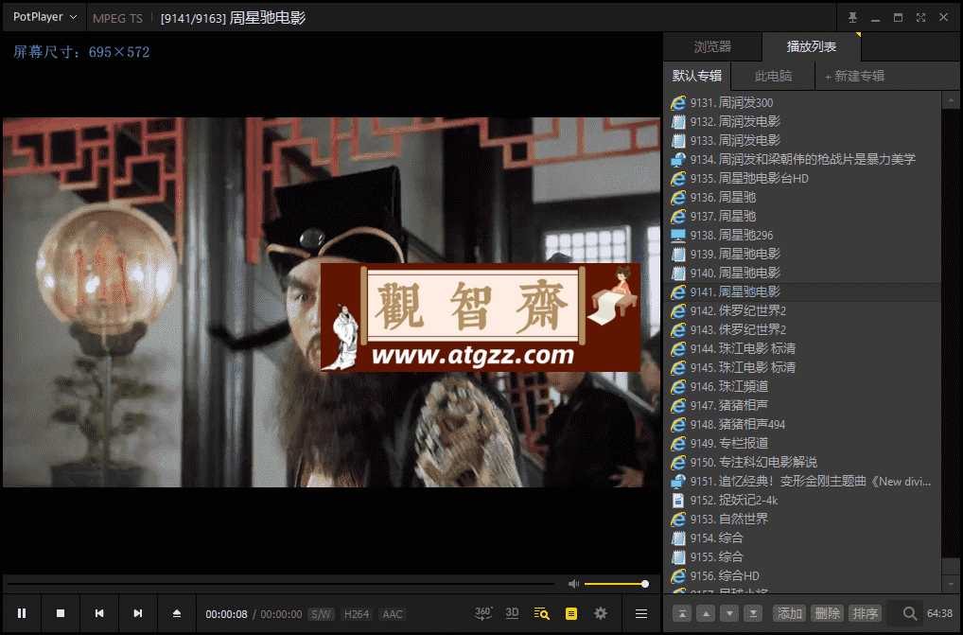Move selected playlist item up one

[x=706, y=613]
